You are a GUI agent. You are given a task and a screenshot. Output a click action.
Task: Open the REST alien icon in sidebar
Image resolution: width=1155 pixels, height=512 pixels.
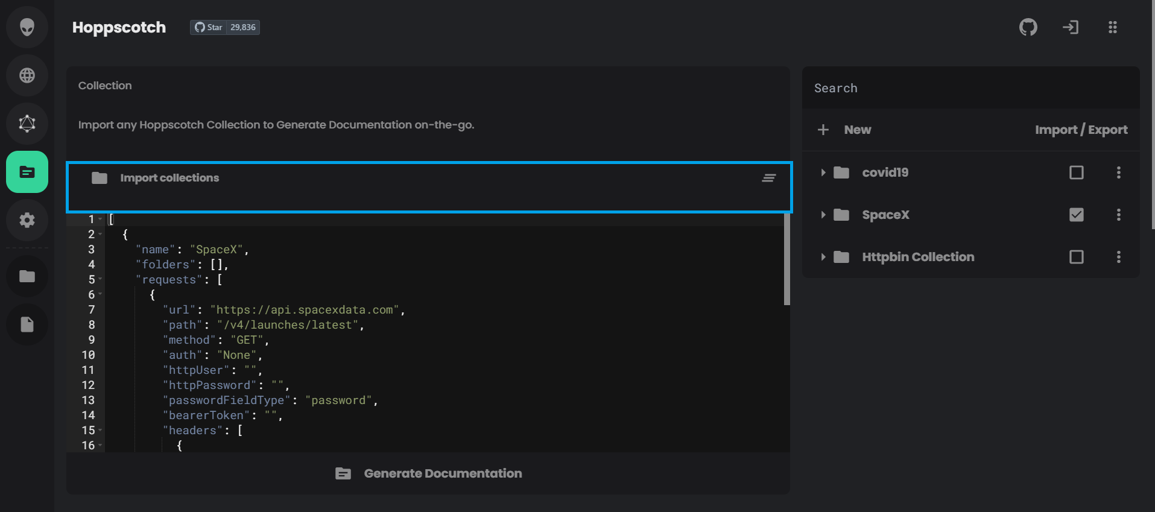pyautogui.click(x=27, y=27)
